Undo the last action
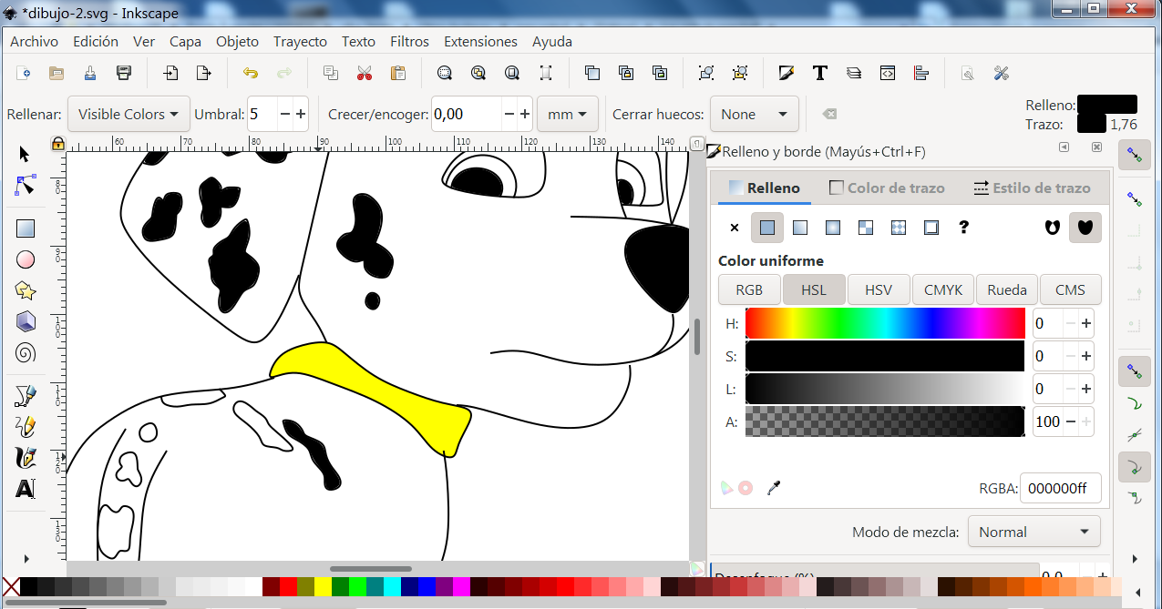1162x609 pixels. (250, 73)
